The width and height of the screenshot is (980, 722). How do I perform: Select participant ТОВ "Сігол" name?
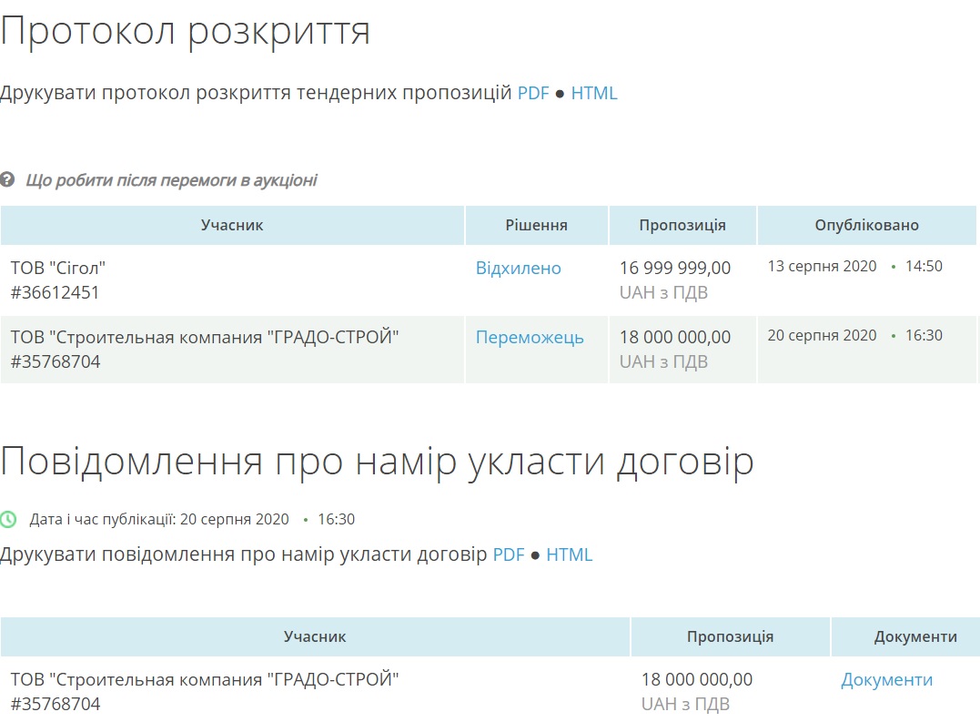[58, 269]
